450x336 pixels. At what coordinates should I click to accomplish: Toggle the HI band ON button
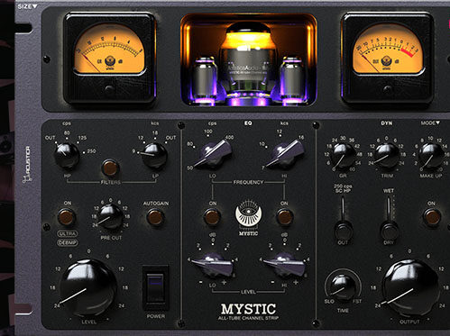[284, 217]
